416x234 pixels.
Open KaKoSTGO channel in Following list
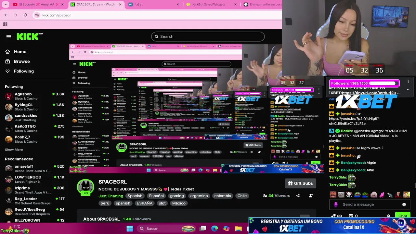[34, 128]
